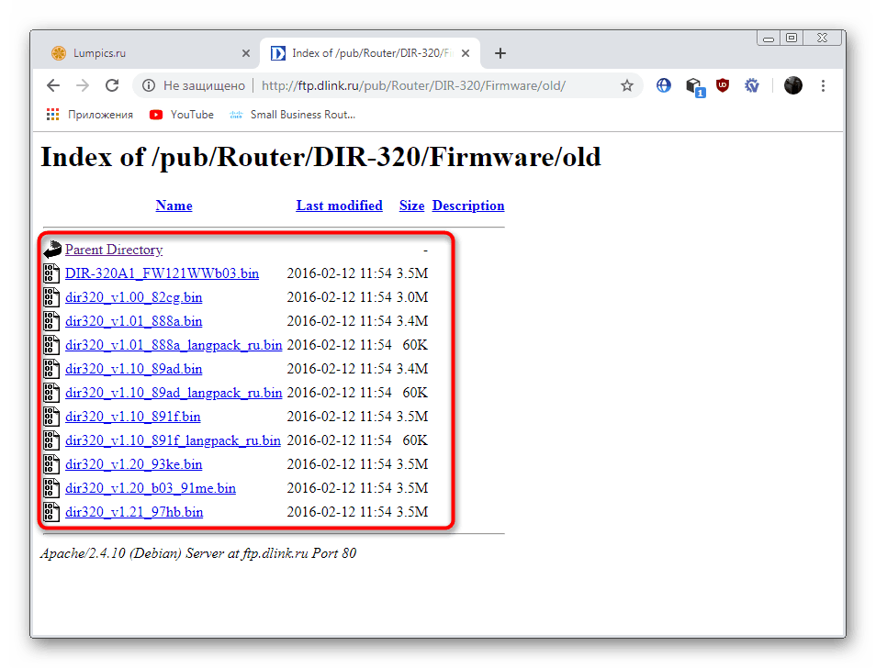Open the YouTube bookmark
876x668 pixels.
(x=182, y=115)
